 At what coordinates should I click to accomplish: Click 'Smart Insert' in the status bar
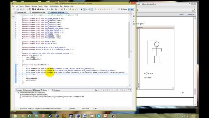(x=85, y=108)
